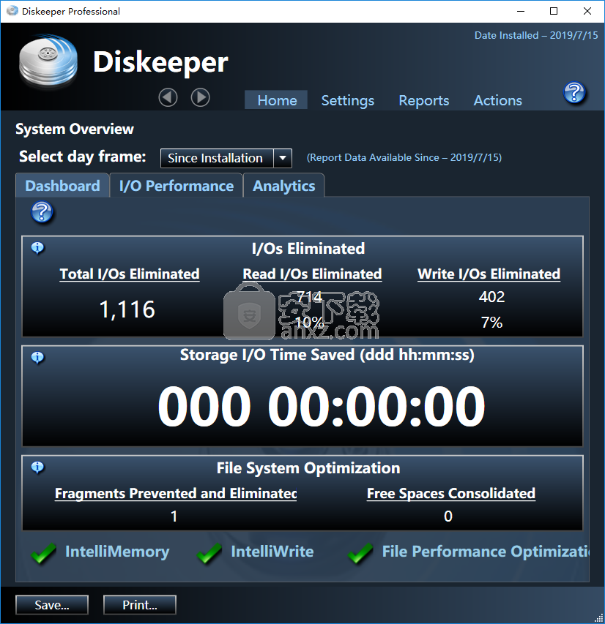Open the IntelliWrite link
This screenshot has height=624, width=605.
(272, 551)
